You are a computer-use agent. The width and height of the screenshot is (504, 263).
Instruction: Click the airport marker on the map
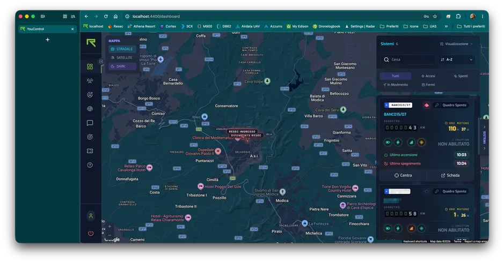point(160,59)
